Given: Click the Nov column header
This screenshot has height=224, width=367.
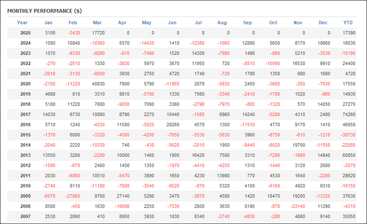Looking at the screenshot, I should tap(298, 23).
